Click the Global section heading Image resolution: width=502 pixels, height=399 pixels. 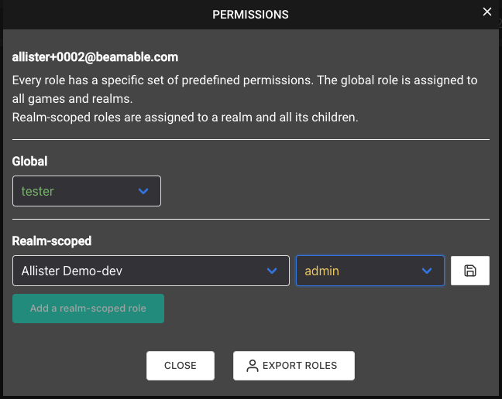tap(29, 162)
